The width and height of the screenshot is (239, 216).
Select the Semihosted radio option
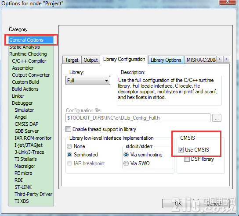point(69,155)
